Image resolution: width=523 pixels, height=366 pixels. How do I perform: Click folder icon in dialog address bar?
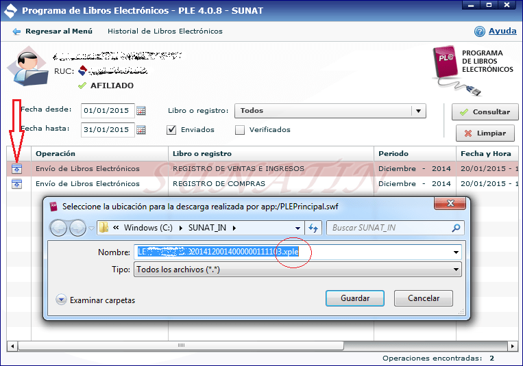point(104,227)
